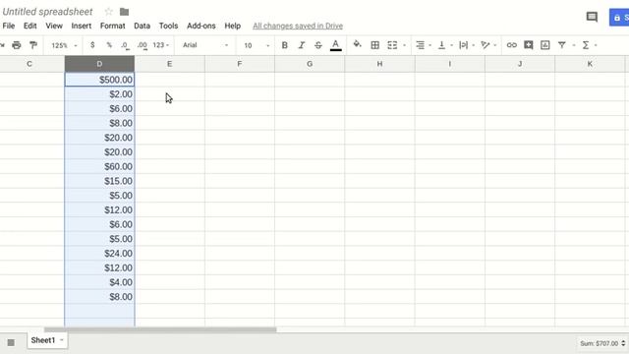
Task: Select column E header
Action: [170, 64]
